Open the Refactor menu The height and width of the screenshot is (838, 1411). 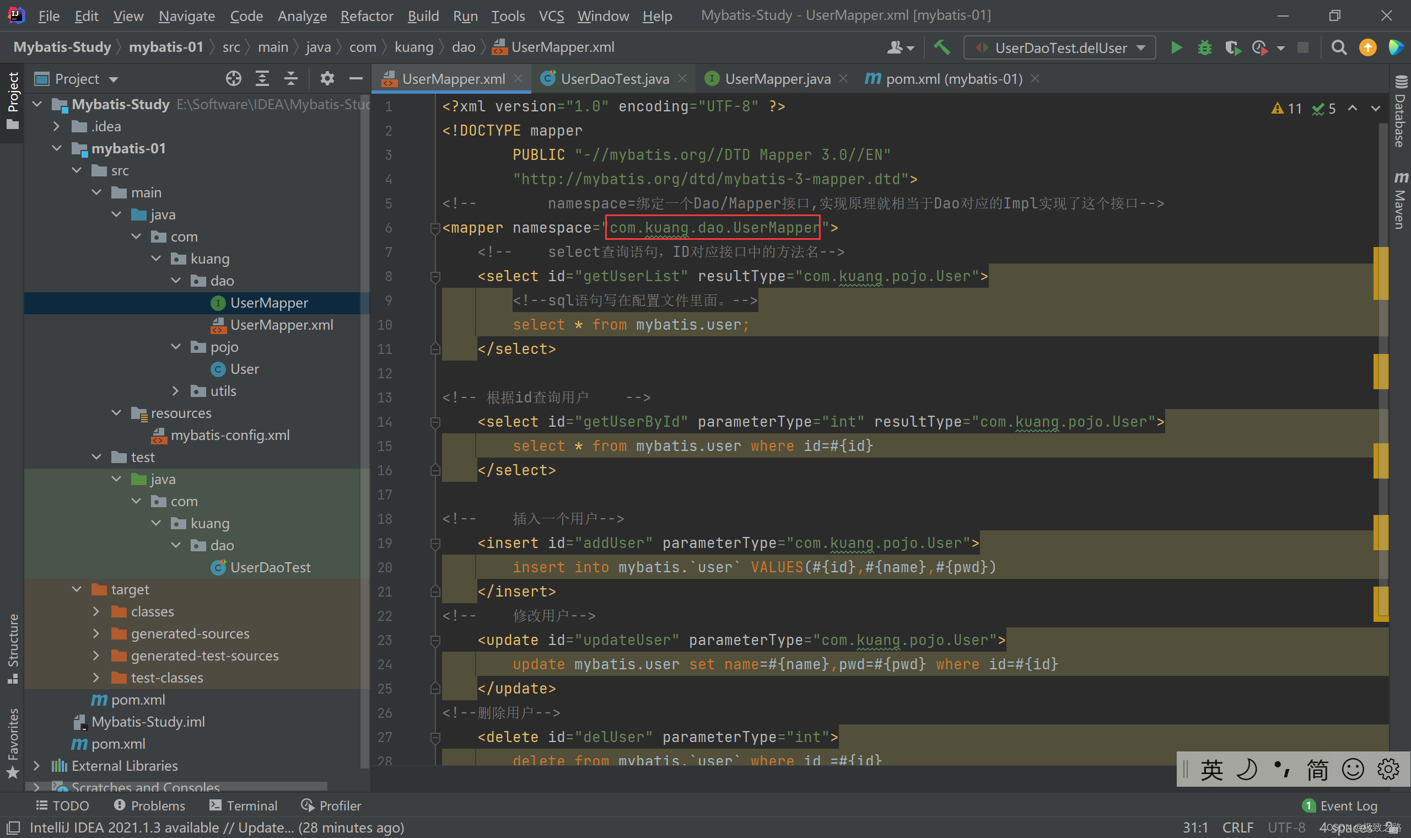[367, 16]
